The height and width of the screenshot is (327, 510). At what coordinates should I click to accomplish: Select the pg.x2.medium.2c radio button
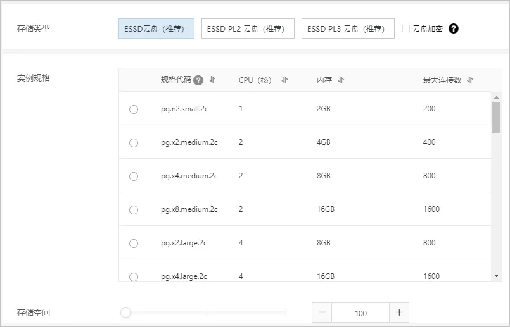pos(134,143)
